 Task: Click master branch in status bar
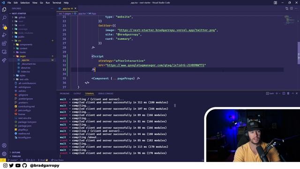[x=13, y=160]
